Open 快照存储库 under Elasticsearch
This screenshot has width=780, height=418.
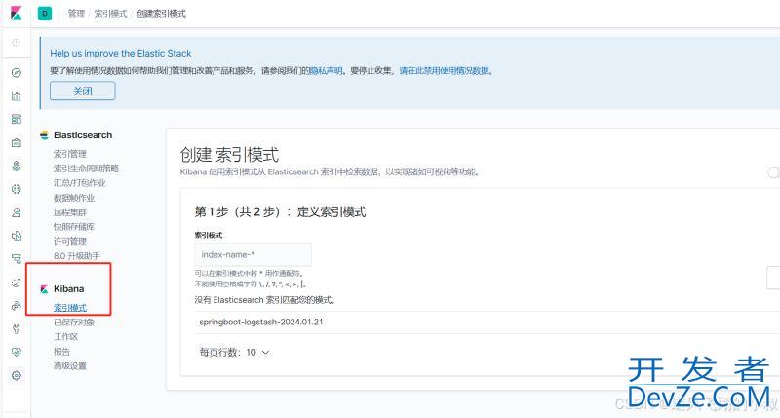[74, 227]
